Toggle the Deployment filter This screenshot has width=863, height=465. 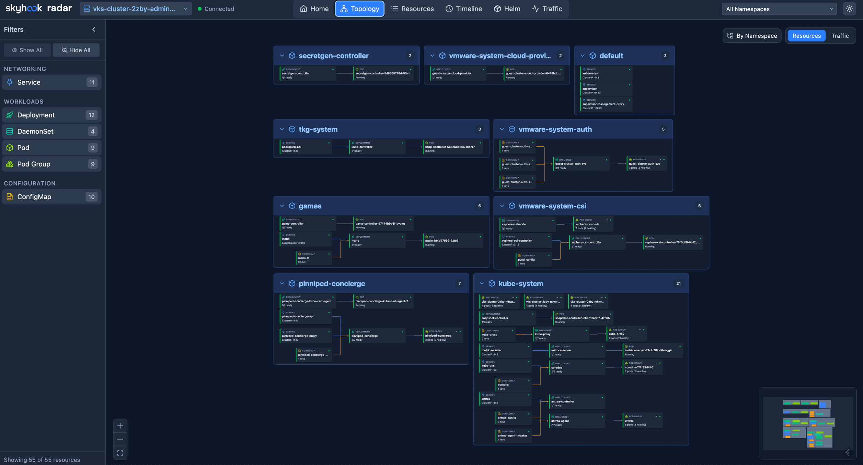[51, 115]
